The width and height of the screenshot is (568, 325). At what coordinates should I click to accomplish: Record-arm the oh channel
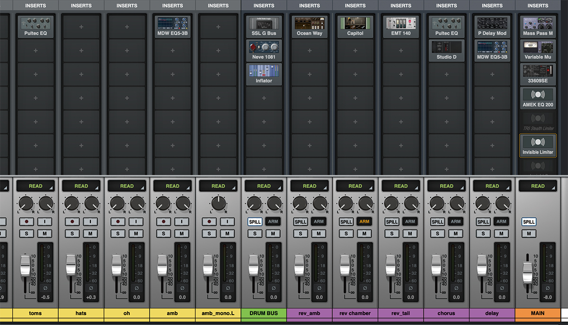point(118,222)
